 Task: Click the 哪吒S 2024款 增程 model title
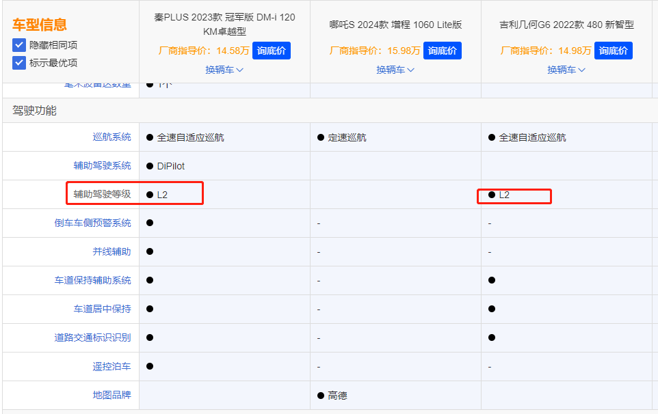click(395, 25)
